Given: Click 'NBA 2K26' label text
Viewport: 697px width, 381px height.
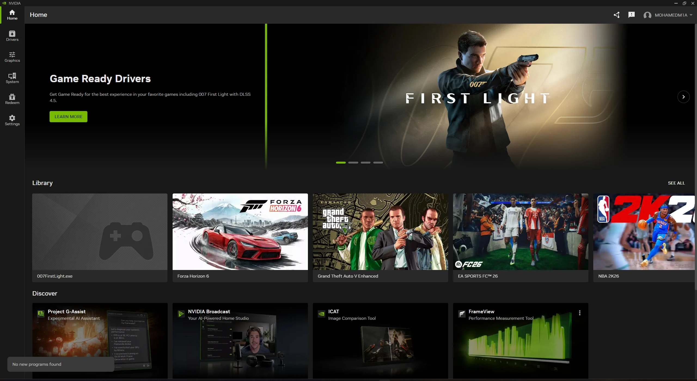Looking at the screenshot, I should pyautogui.click(x=609, y=276).
